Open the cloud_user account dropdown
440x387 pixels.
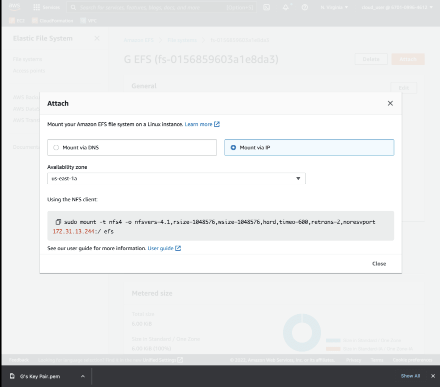397,7
